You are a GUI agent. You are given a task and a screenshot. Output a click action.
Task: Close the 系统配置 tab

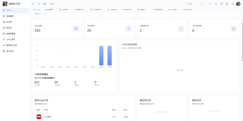(54, 10)
